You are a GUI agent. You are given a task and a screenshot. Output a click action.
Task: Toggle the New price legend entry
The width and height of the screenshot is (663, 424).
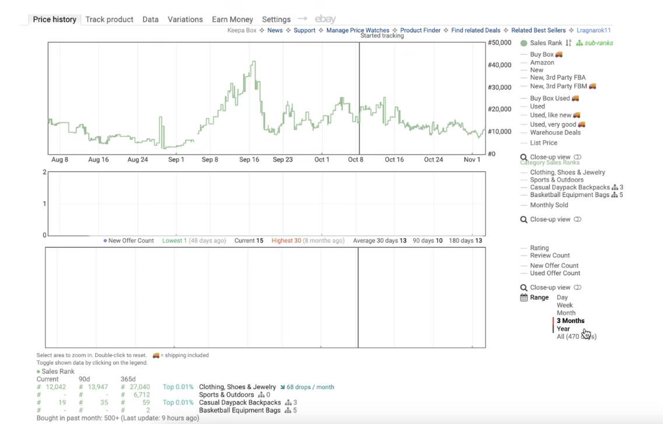[536, 70]
